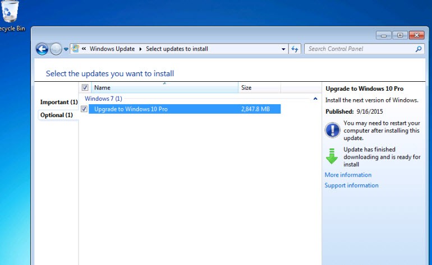
Task: Click the Upgrade to Windows 10 Pro details heading
Action: pos(365,89)
